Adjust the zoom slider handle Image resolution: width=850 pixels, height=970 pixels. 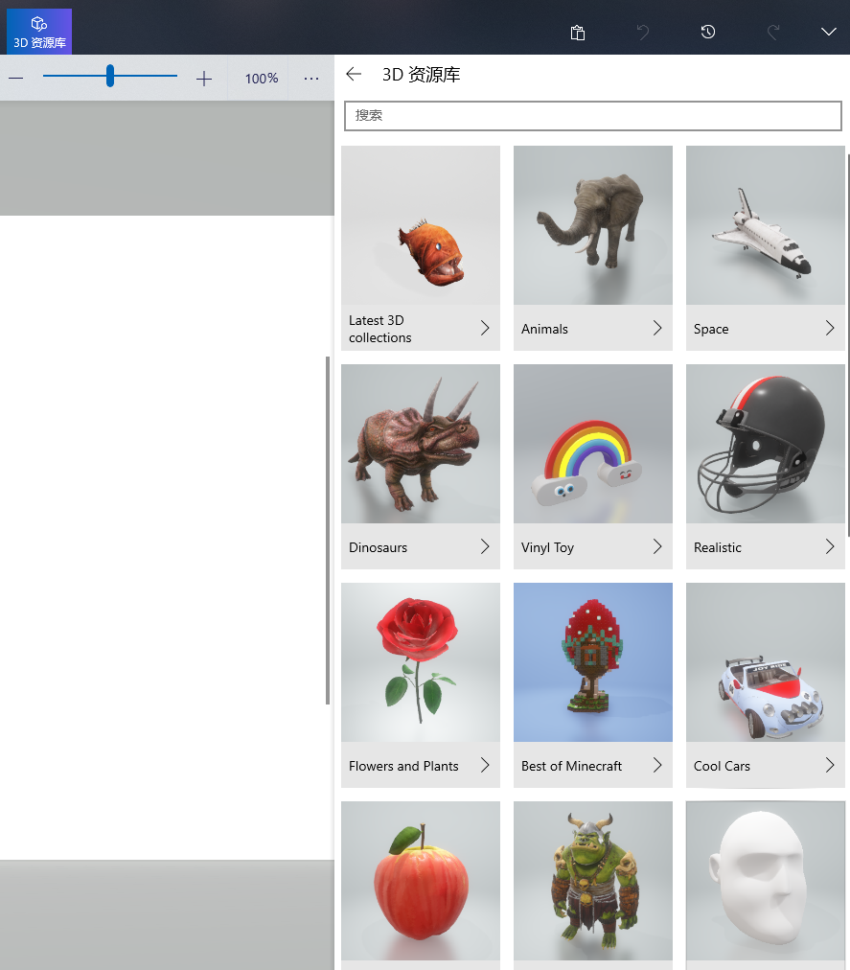[x=109, y=76]
